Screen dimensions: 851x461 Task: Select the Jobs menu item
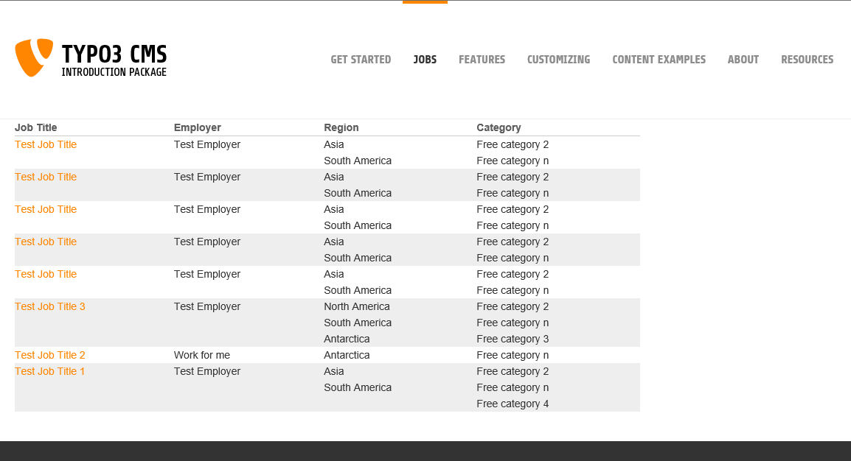(x=425, y=60)
